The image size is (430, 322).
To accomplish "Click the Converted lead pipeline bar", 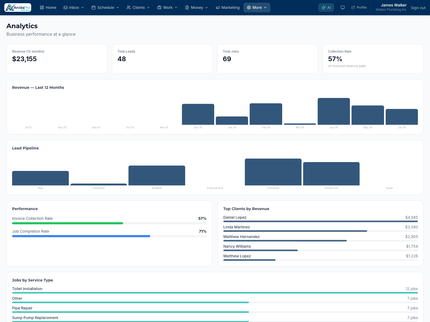I will 273,172.
